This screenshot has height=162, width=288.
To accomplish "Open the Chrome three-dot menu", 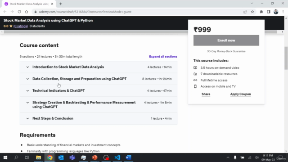I will click(x=283, y=12).
